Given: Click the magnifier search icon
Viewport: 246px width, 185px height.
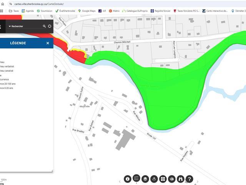Looking at the screenshot, I should [x=44, y=26].
